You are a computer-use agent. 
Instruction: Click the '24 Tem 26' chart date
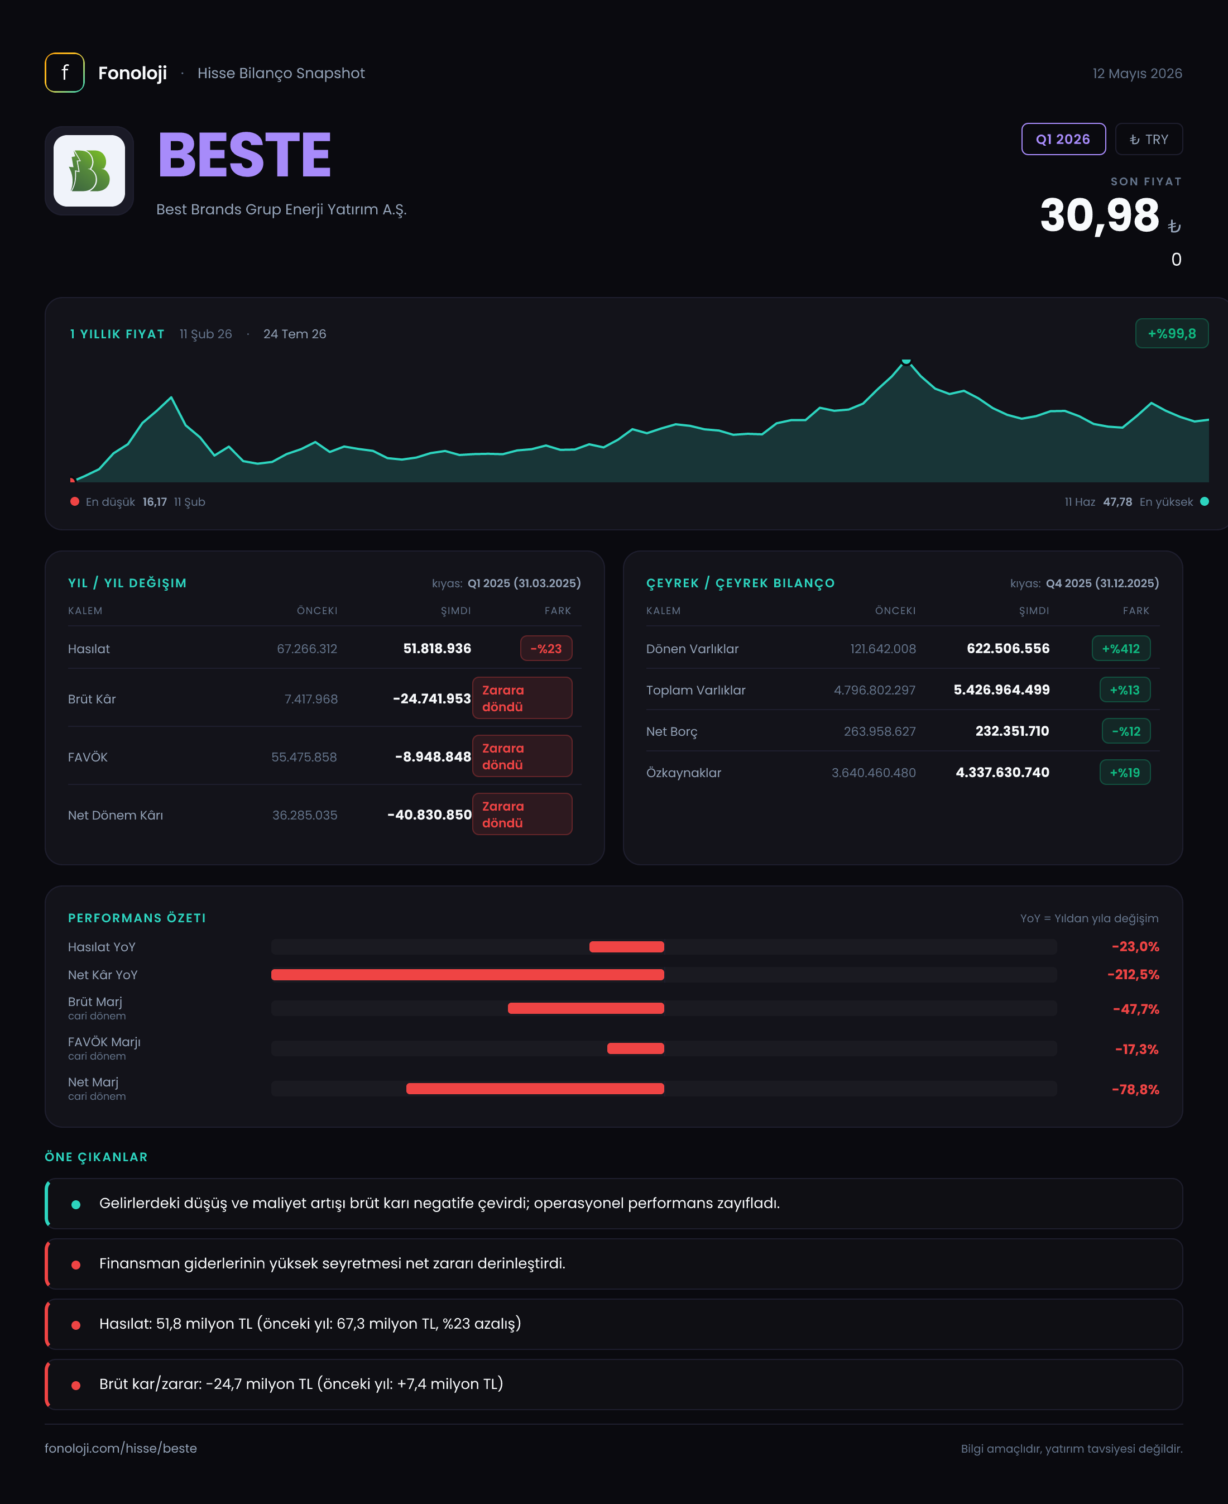(294, 334)
